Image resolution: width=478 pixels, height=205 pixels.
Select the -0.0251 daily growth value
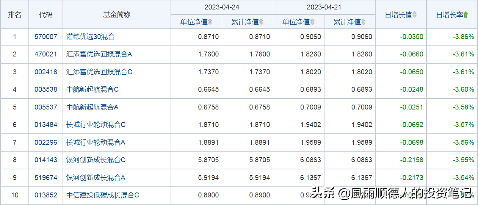tap(412, 107)
